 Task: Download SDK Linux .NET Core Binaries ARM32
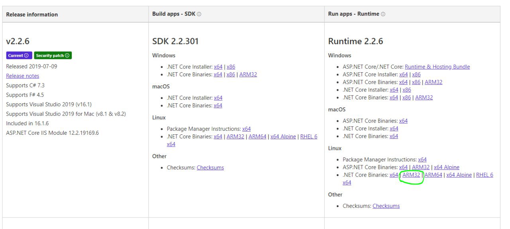235,136
